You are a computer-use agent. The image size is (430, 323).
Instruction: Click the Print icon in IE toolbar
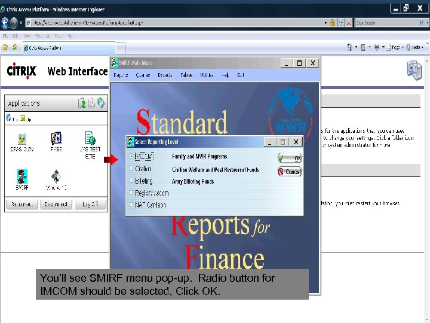click(377, 47)
